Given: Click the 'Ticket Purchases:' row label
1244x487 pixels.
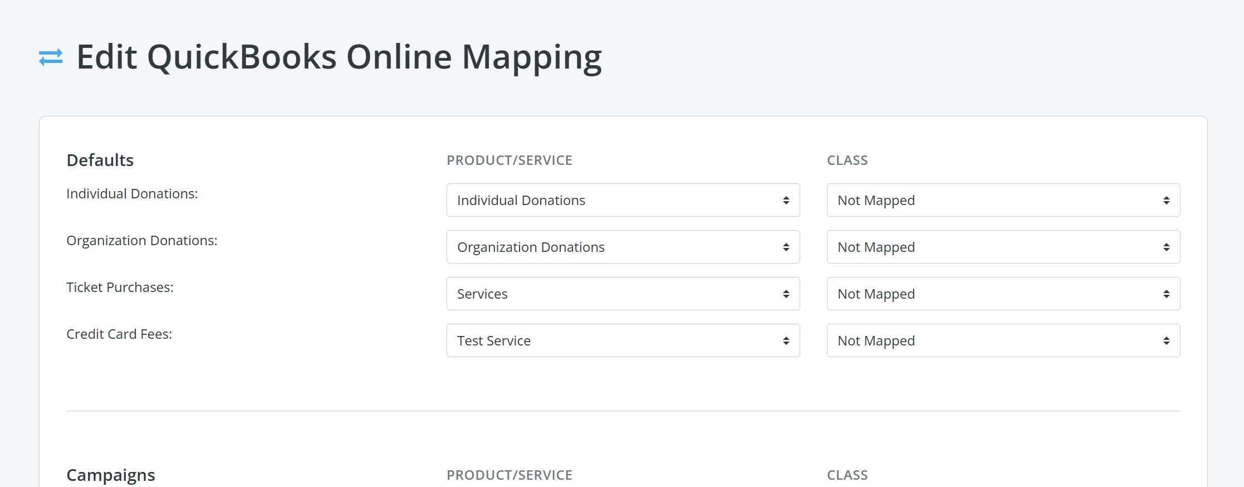Looking at the screenshot, I should click(120, 288).
